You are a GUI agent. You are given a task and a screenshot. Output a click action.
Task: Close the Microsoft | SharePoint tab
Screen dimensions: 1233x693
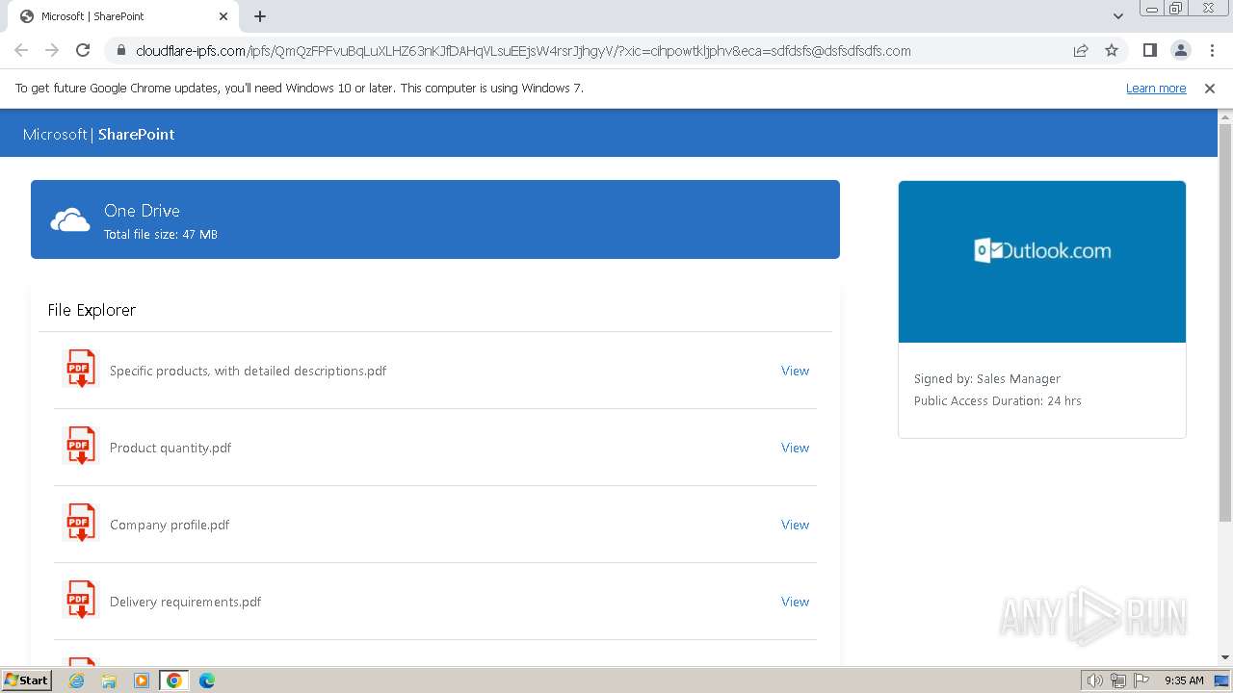pyautogui.click(x=223, y=16)
